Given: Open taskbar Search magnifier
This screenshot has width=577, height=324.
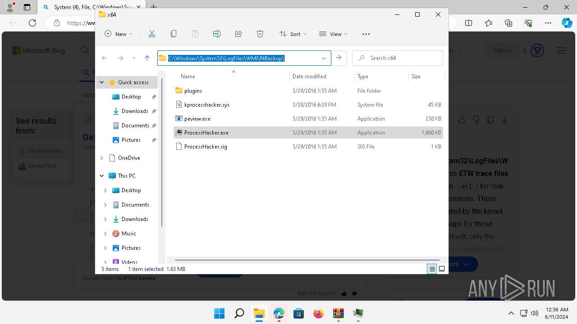Looking at the screenshot, I should [239, 313].
